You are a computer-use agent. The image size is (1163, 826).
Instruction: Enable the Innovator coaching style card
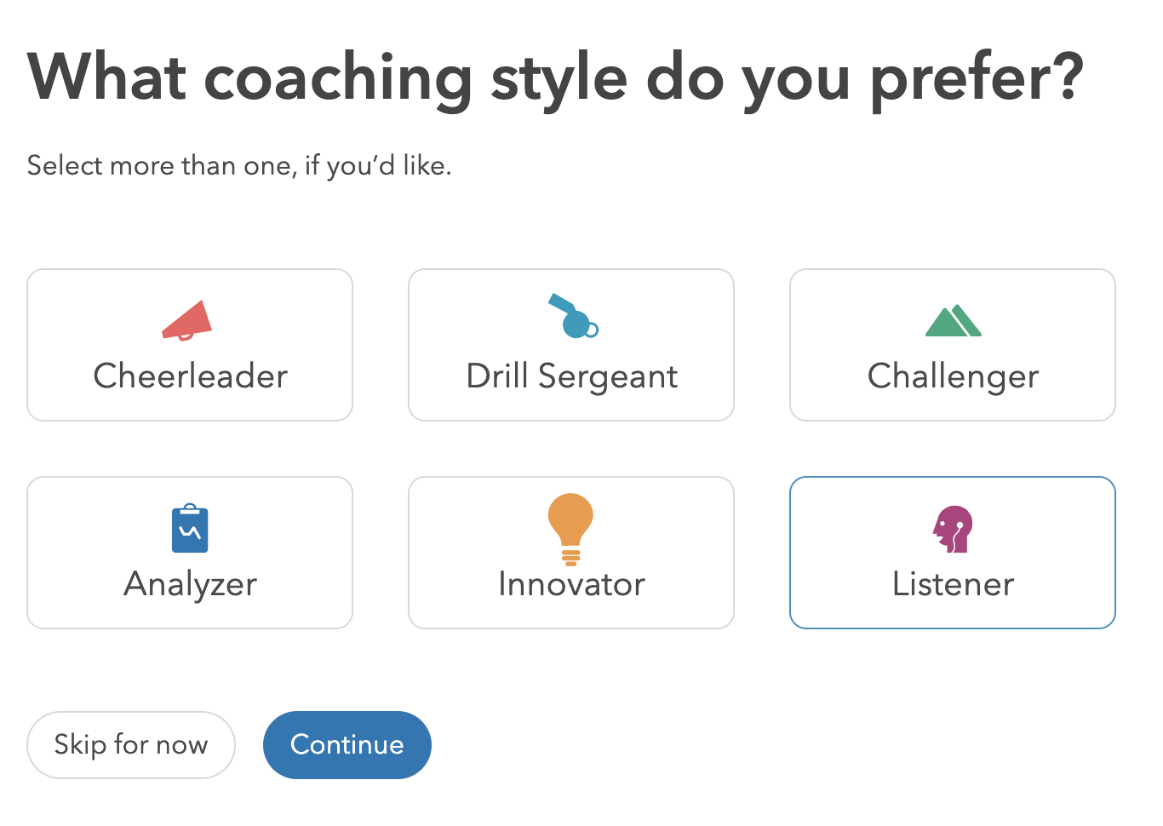coord(571,553)
